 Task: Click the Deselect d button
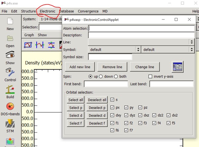click(97, 115)
